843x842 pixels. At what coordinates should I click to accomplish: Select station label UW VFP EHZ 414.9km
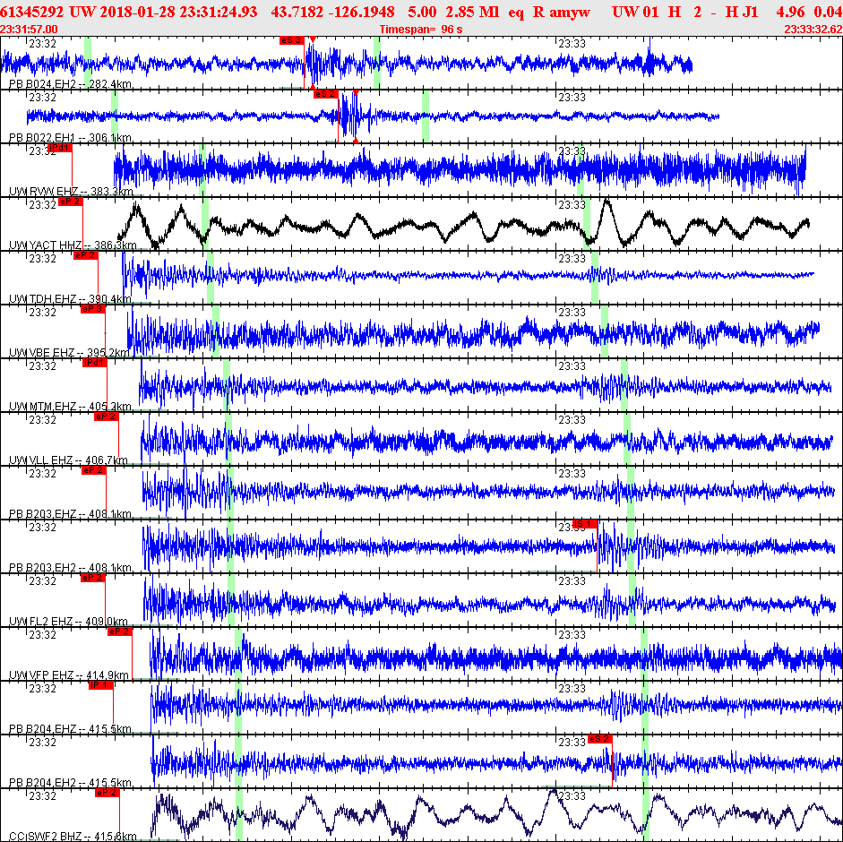pos(69,676)
